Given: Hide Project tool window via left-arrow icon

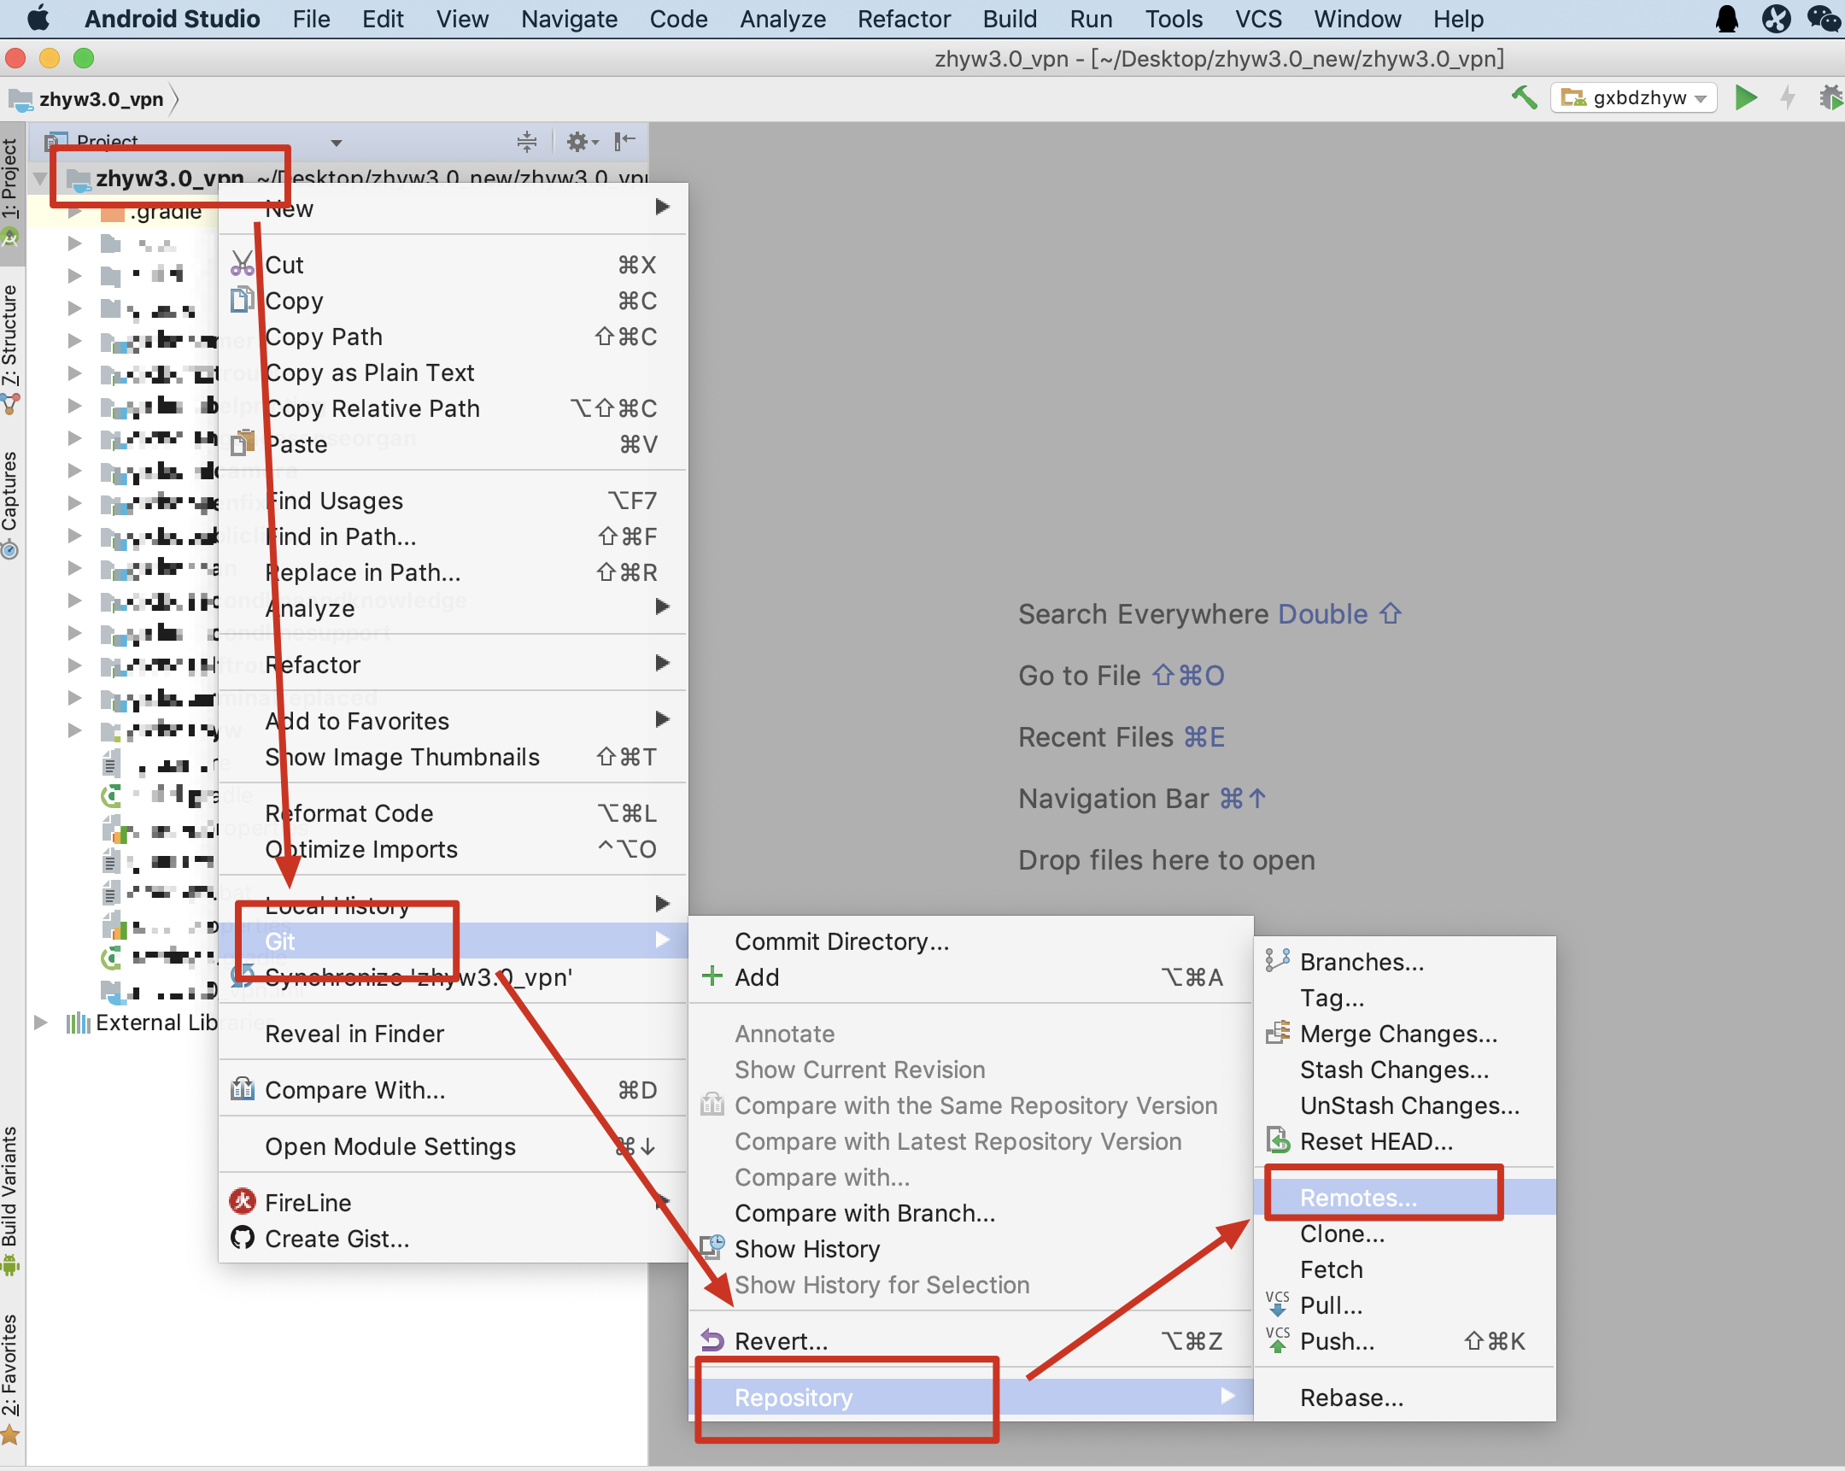Looking at the screenshot, I should click(x=624, y=142).
